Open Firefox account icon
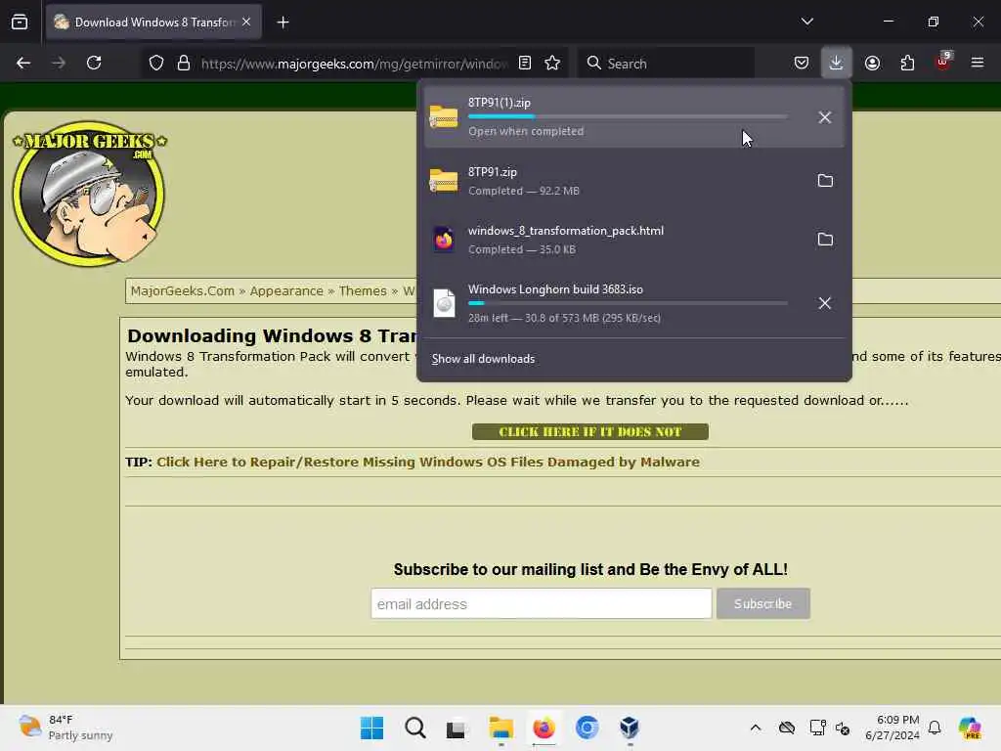Viewport: 1001px width, 751px height. (x=872, y=63)
